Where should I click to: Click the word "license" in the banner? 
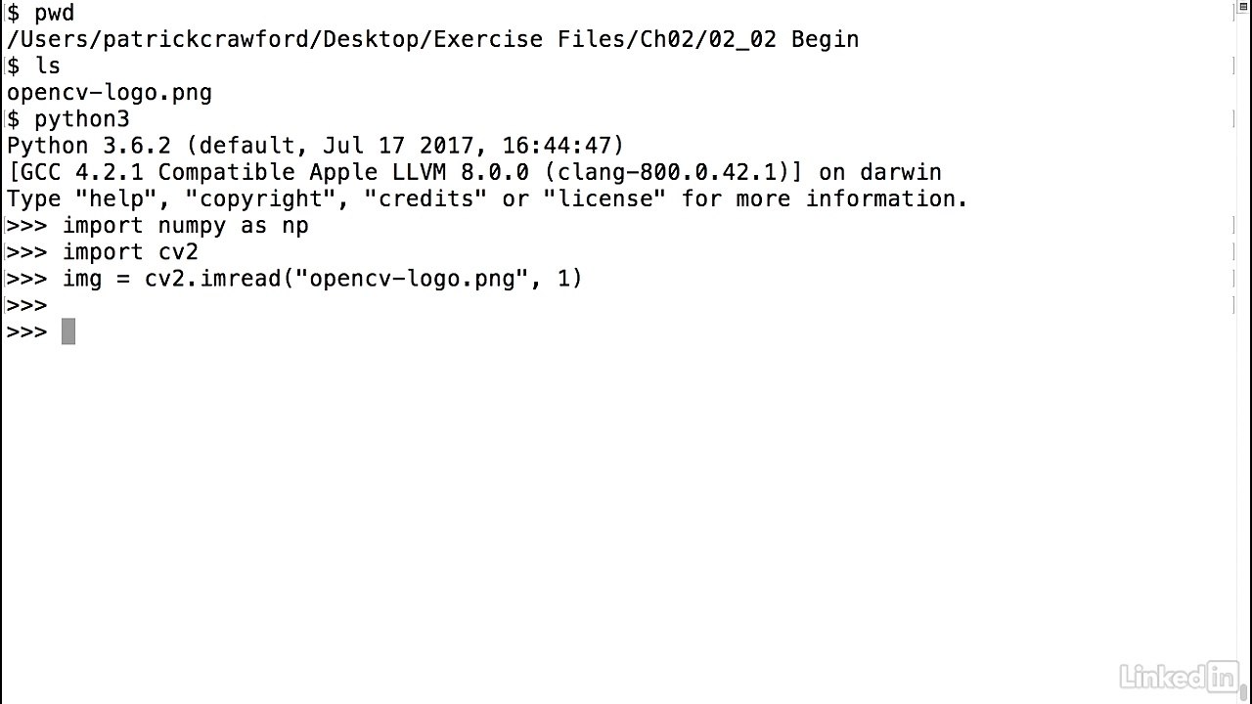pyautogui.click(x=604, y=199)
